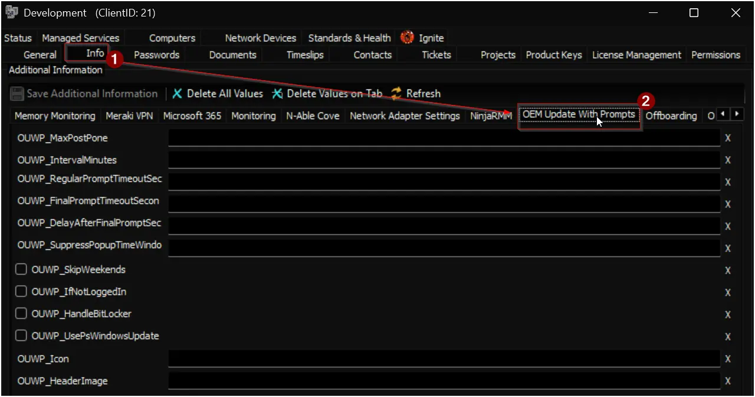
Task: Clear OUWP_SkipWeekends using its X
Action: pyautogui.click(x=728, y=270)
